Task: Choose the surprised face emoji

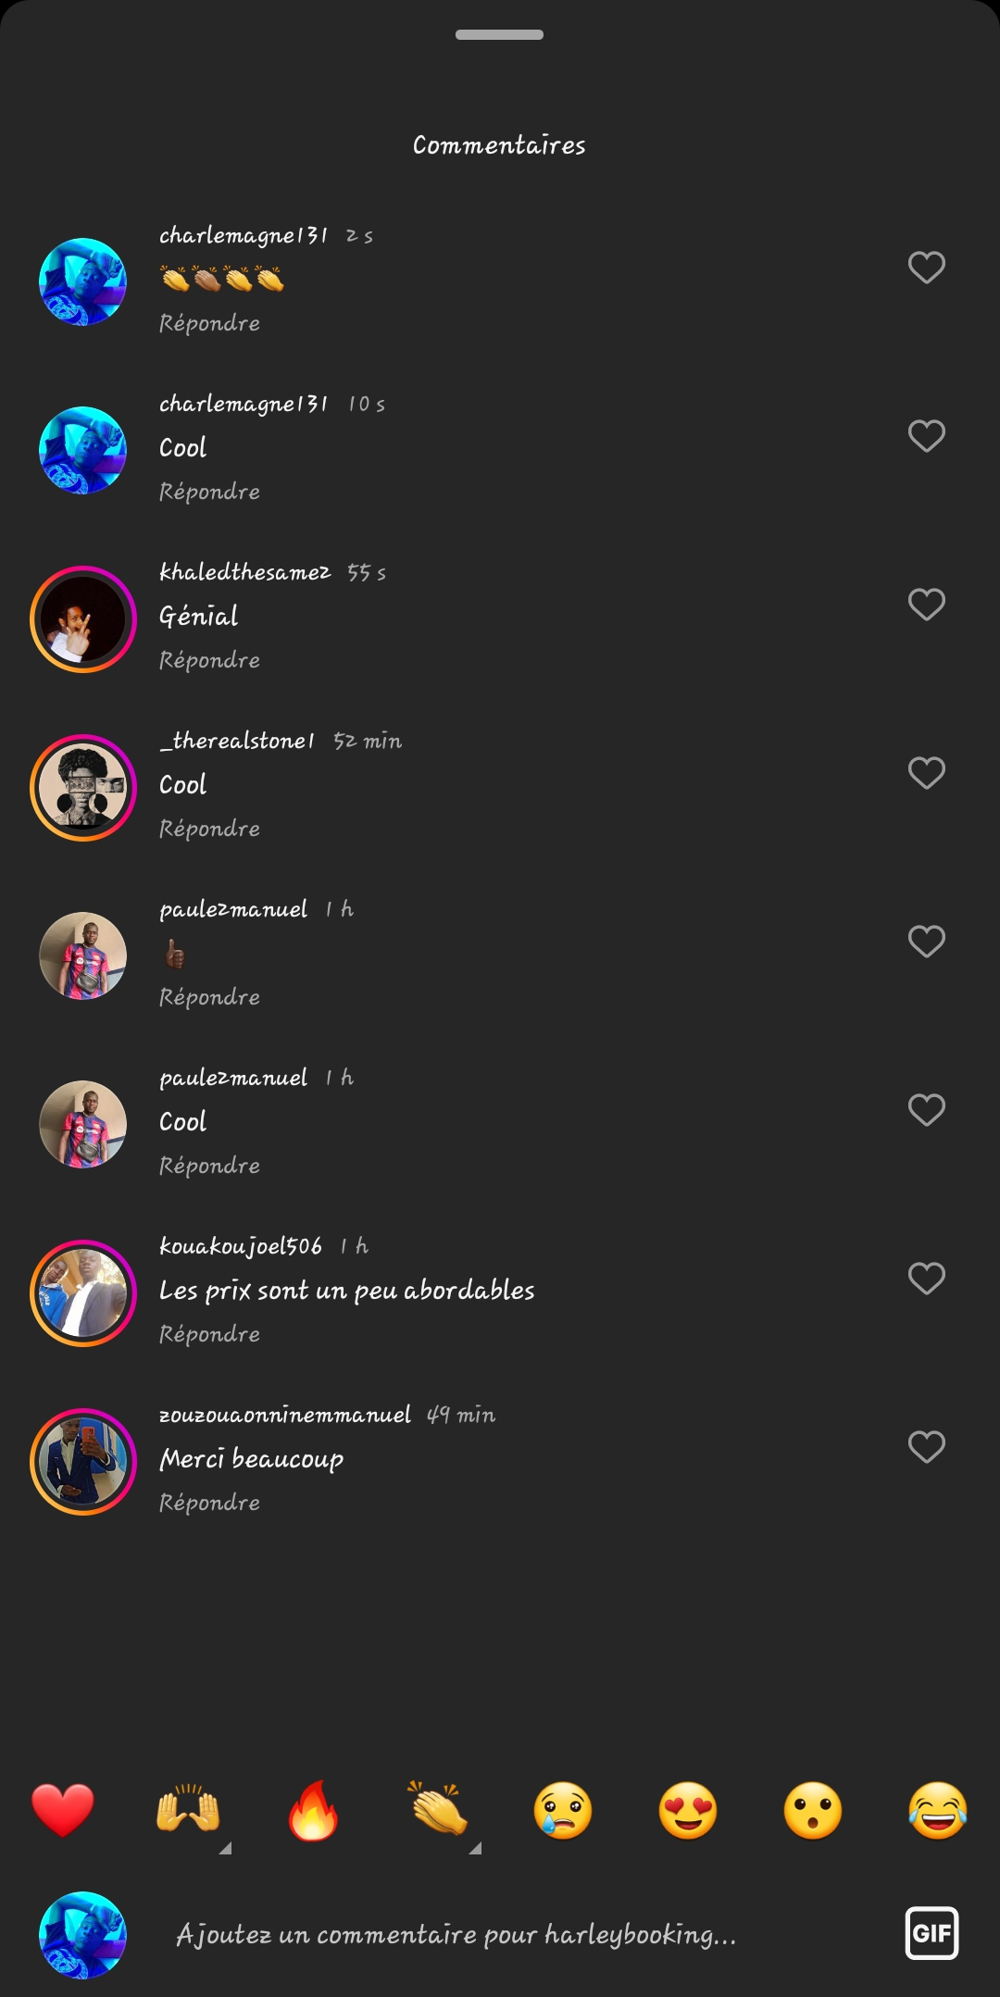Action: point(813,1809)
